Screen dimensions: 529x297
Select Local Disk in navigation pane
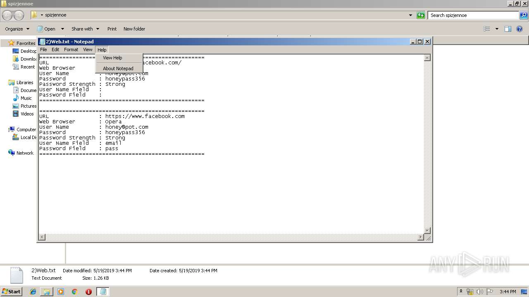[x=24, y=137]
